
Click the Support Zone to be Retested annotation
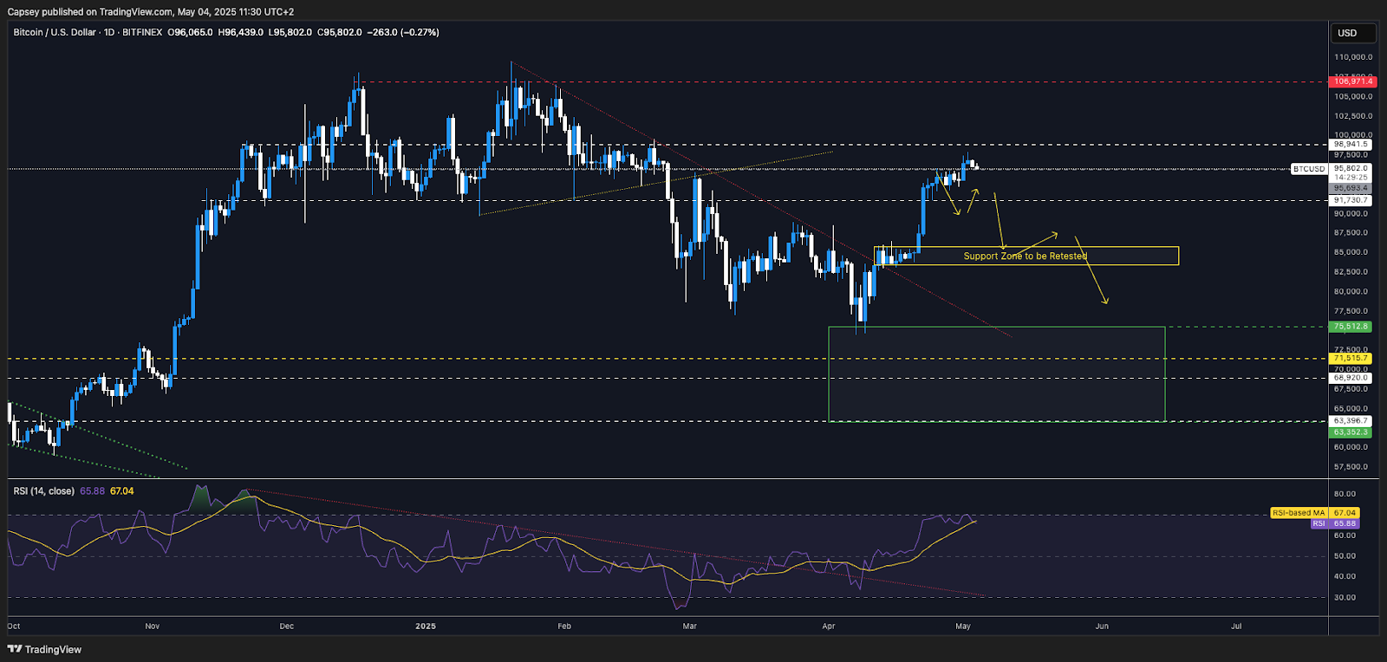click(1026, 256)
